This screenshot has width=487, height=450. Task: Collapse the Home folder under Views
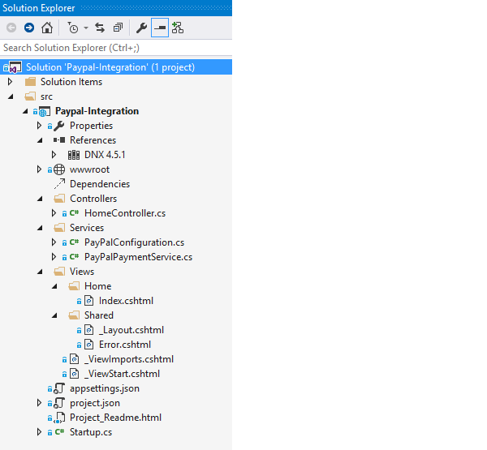point(54,286)
